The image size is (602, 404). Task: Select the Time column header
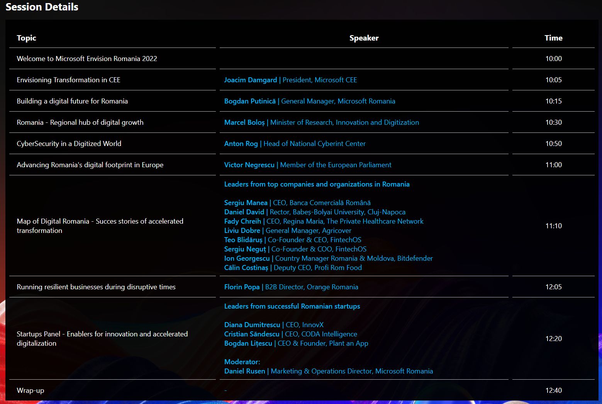pos(553,38)
